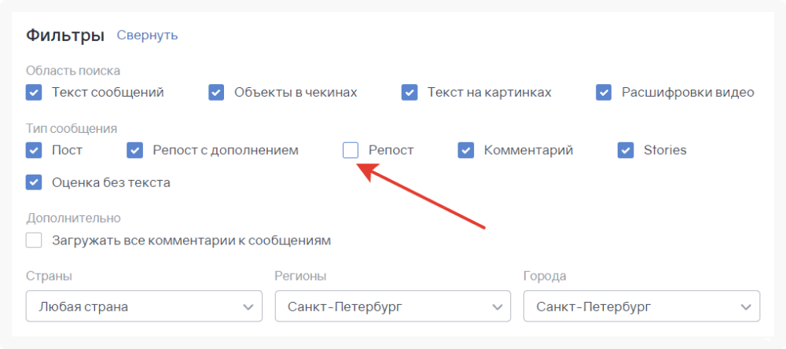The height and width of the screenshot is (349, 786).
Task: Enable the unchecked Репост checkbox
Action: (x=351, y=150)
